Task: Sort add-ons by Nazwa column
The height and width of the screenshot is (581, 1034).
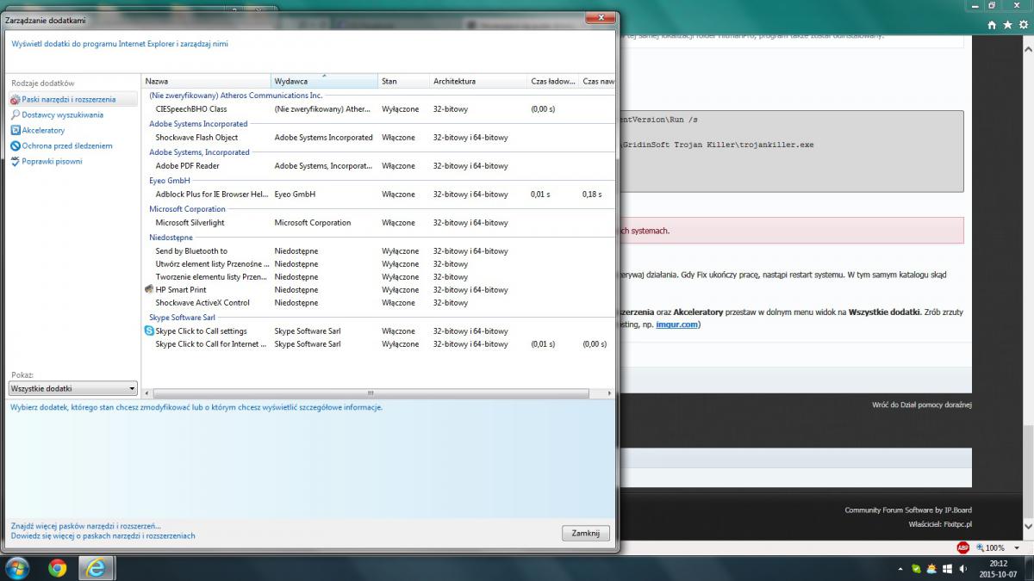Action: 206,81
